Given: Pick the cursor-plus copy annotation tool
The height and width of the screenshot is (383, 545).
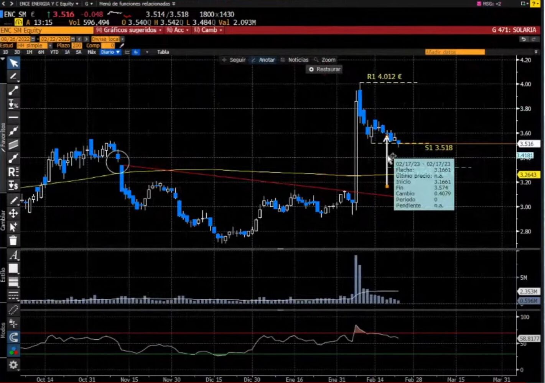Looking at the screenshot, I should click(x=13, y=227).
